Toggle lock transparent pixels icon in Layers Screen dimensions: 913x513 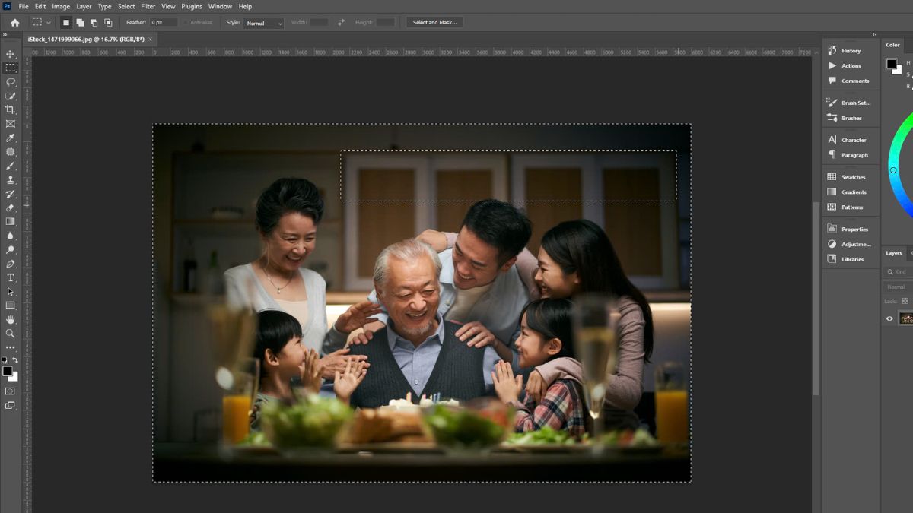click(905, 301)
